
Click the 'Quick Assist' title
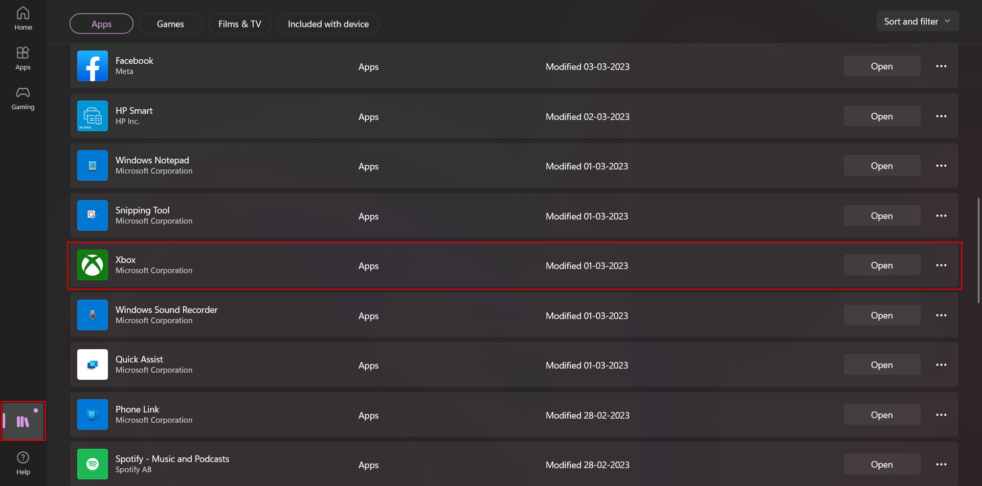(x=139, y=359)
